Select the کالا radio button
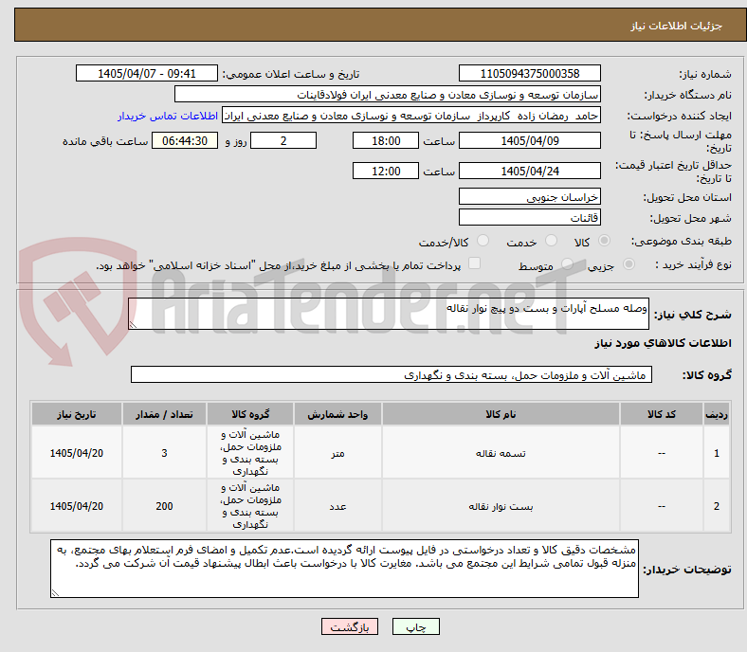This screenshot has height=652, width=747. point(604,241)
